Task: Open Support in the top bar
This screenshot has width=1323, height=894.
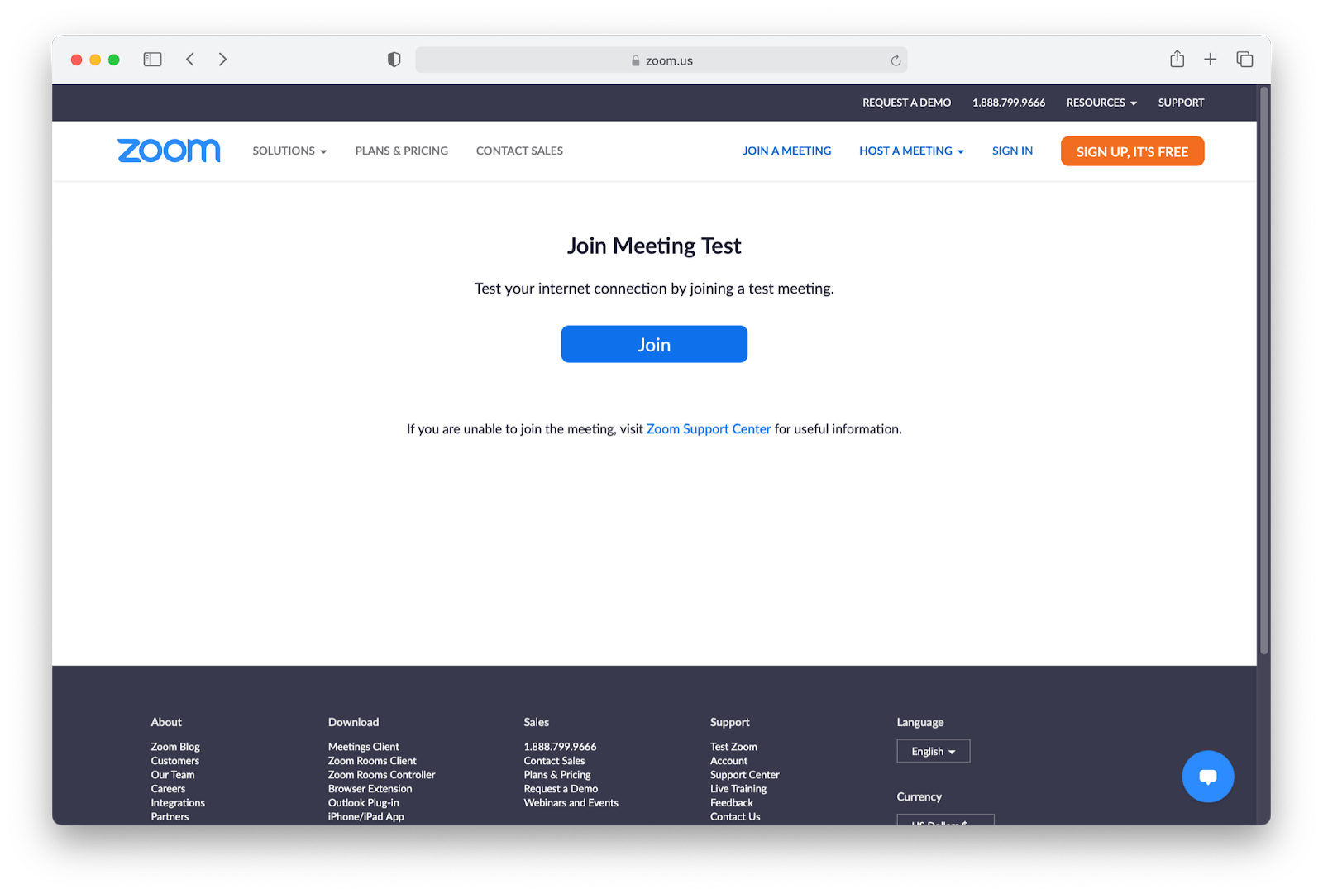Action: 1181,103
